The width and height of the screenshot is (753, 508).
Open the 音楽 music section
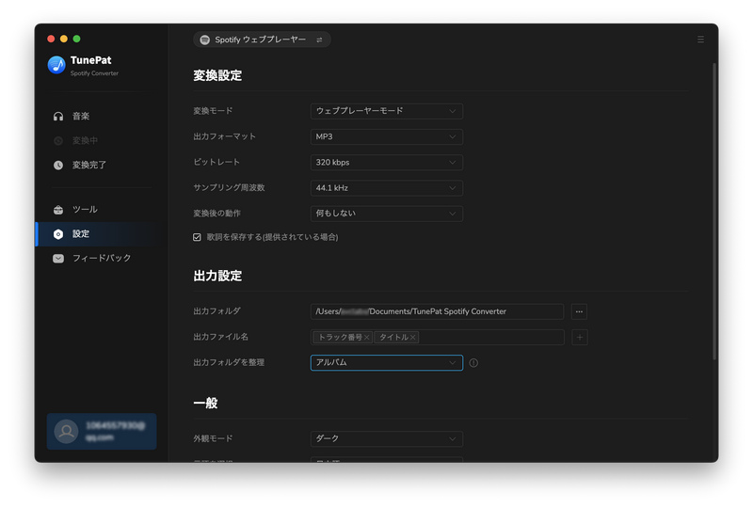point(102,117)
